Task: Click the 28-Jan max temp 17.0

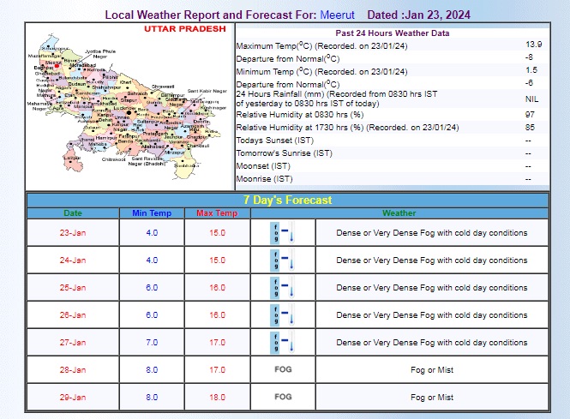Action: (x=217, y=370)
